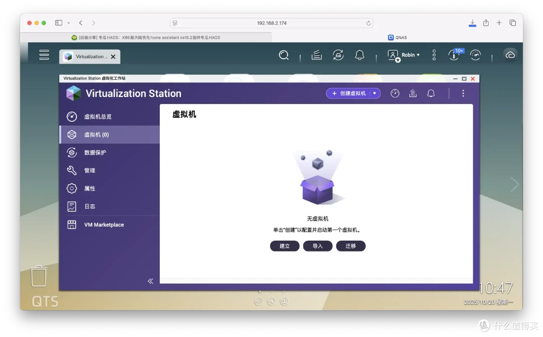Click the 无虚拟机 empty-state text
The image size is (543, 337).
(318, 218)
